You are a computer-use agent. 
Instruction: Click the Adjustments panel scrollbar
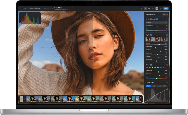coord(169,24)
